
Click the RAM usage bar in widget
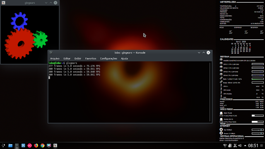point(258,79)
